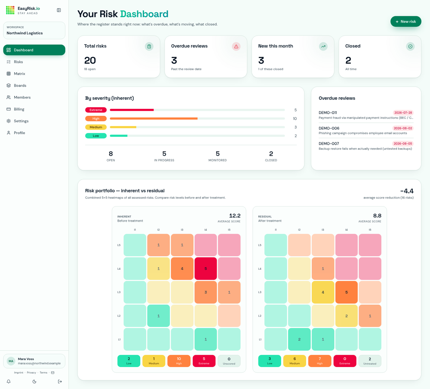Click the Extreme severity pill

tap(96, 110)
